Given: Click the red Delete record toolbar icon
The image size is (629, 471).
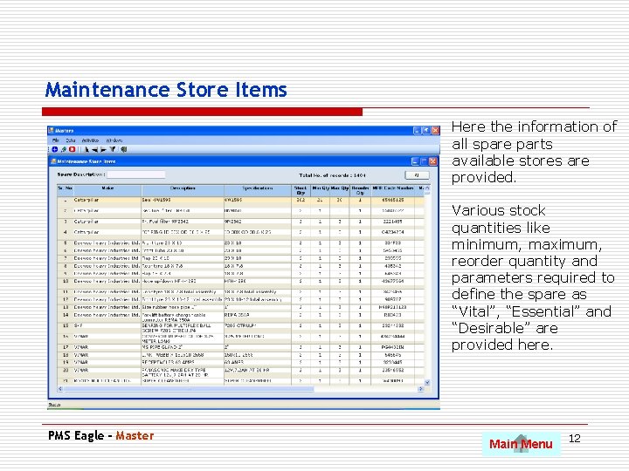Looking at the screenshot, I should [73, 149].
